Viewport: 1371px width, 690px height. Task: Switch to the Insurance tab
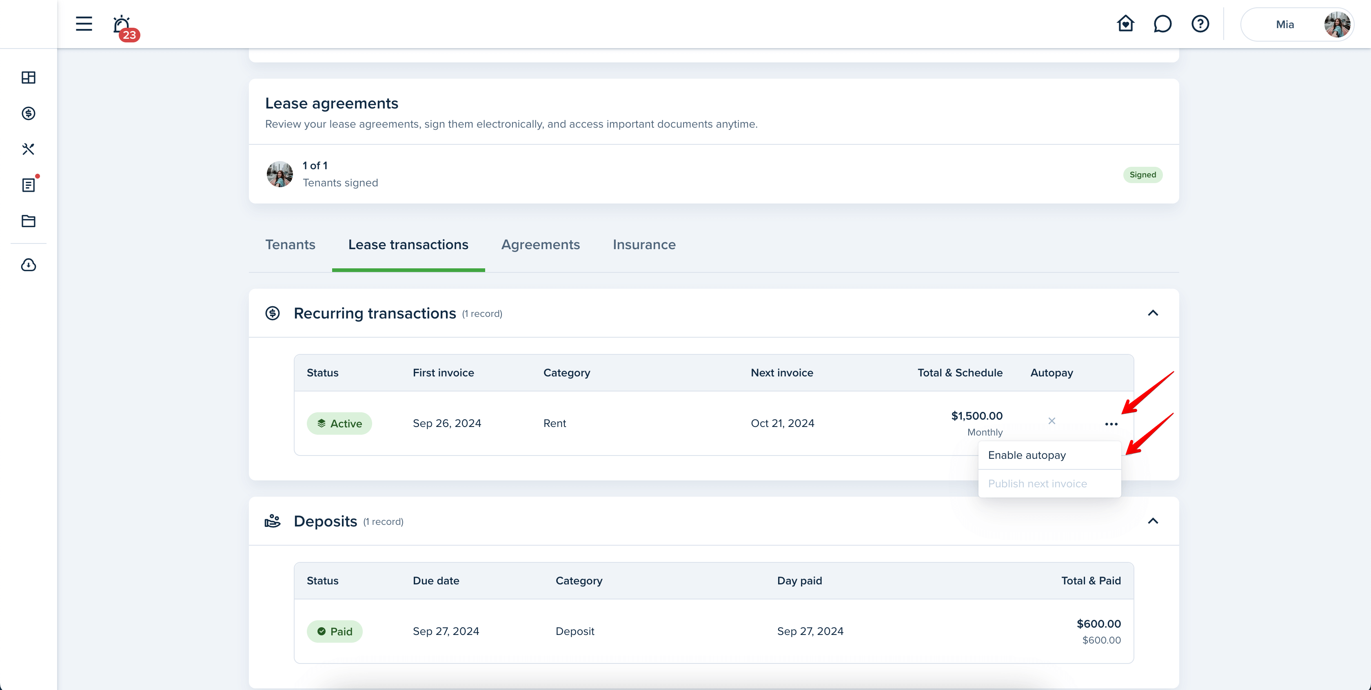644,245
